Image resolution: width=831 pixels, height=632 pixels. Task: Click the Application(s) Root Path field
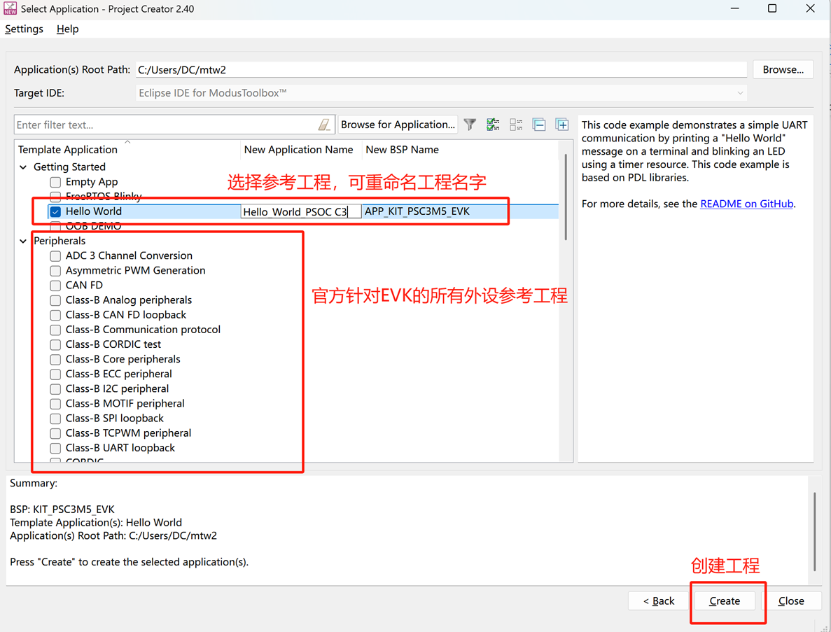point(441,70)
